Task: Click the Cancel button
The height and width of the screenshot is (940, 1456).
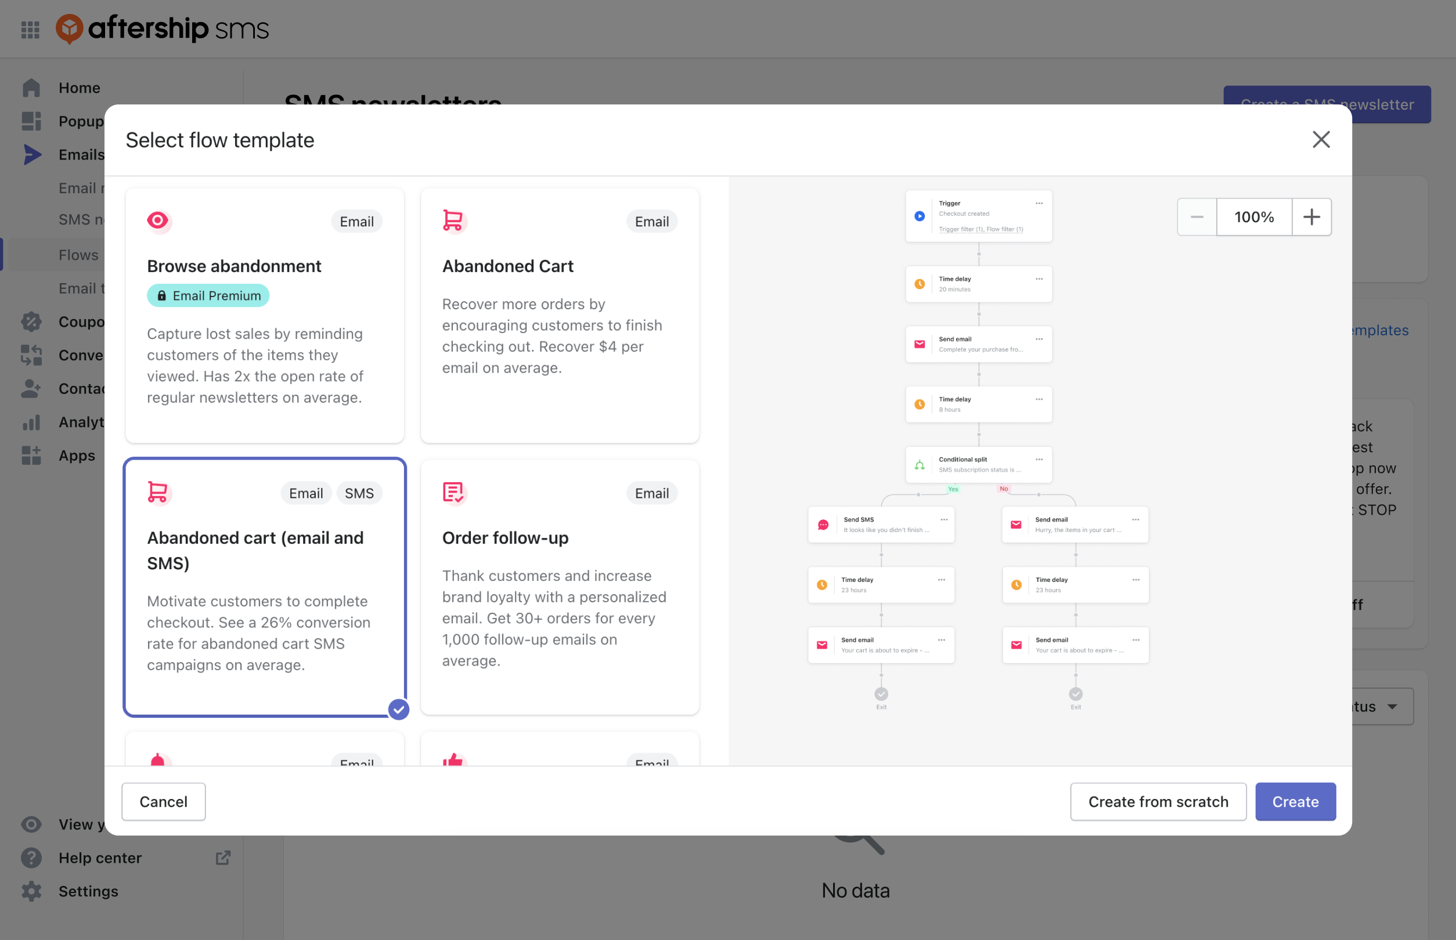Action: 164,801
